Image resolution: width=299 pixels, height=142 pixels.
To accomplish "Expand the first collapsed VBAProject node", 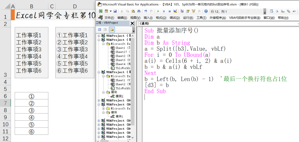I will tap(99, 36).
